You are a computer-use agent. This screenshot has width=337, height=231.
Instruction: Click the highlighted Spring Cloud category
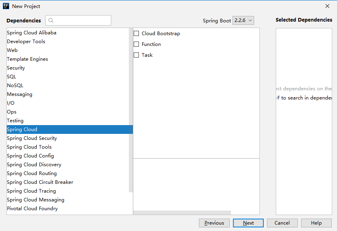pyautogui.click(x=70, y=129)
